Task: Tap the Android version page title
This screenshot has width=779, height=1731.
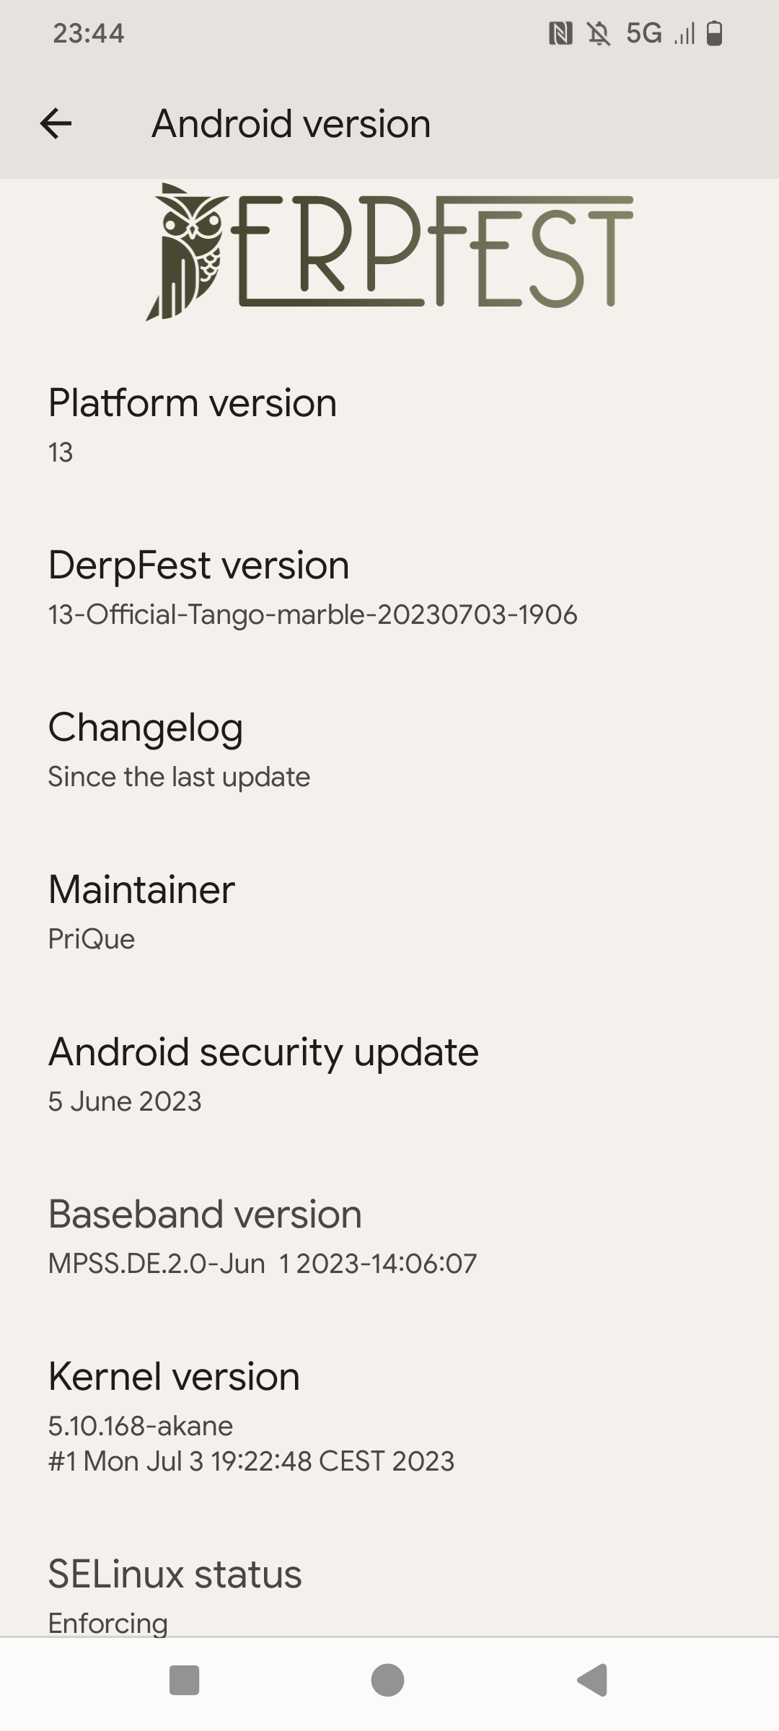Action: point(291,124)
